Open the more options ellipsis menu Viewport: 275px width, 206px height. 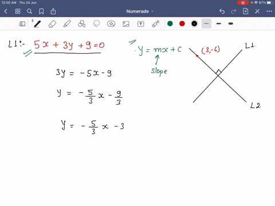tap(269, 11)
